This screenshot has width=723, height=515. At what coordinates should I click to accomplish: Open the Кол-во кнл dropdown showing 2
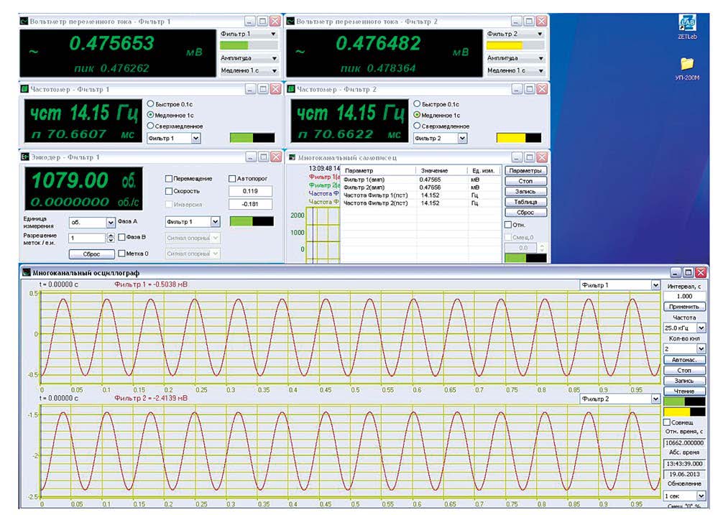pos(684,348)
